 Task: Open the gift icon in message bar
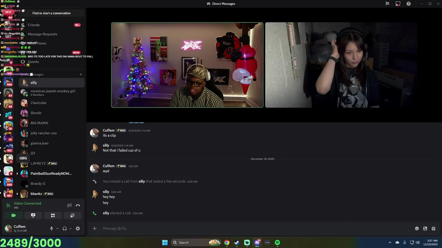pyautogui.click(x=433, y=228)
